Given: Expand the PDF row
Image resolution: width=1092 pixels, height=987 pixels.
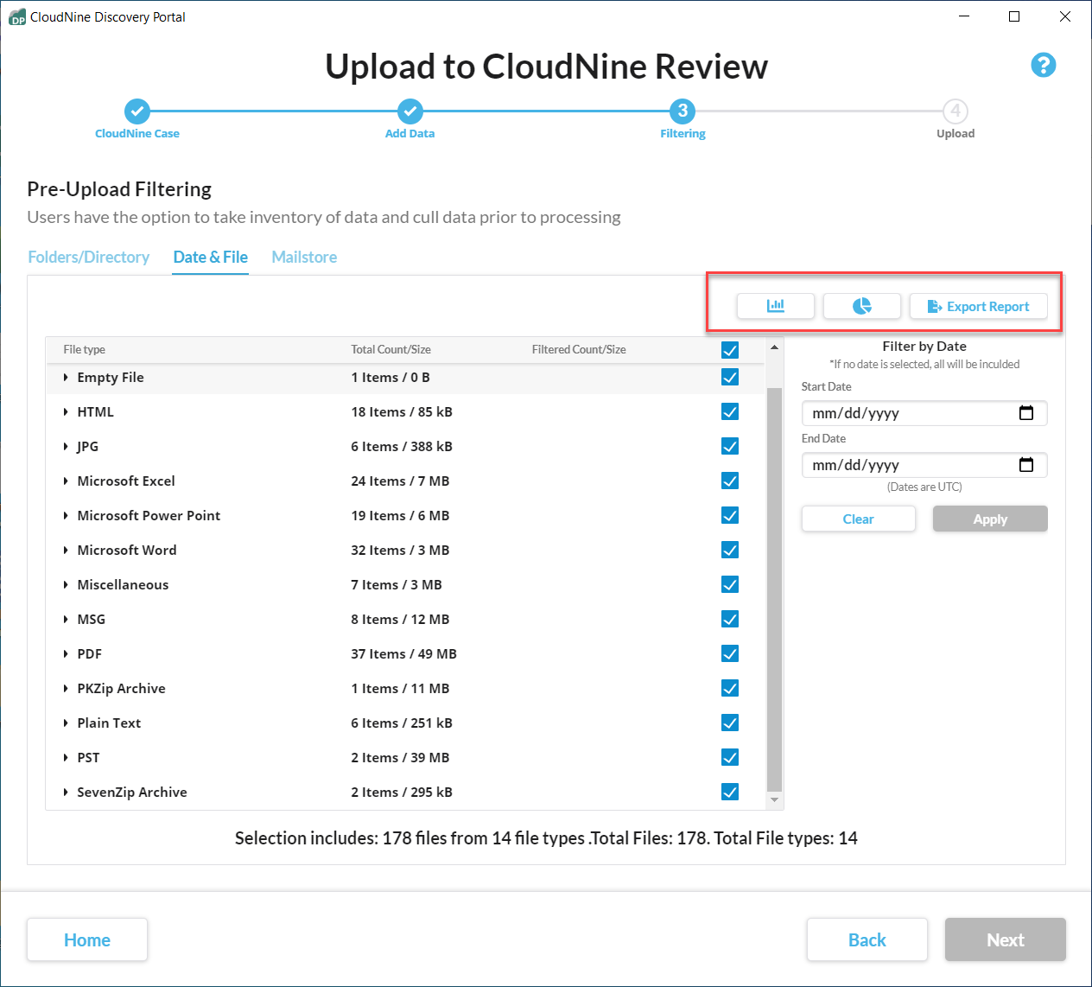Looking at the screenshot, I should click(x=66, y=654).
